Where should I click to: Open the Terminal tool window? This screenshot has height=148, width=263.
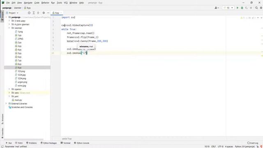click(x=65, y=143)
